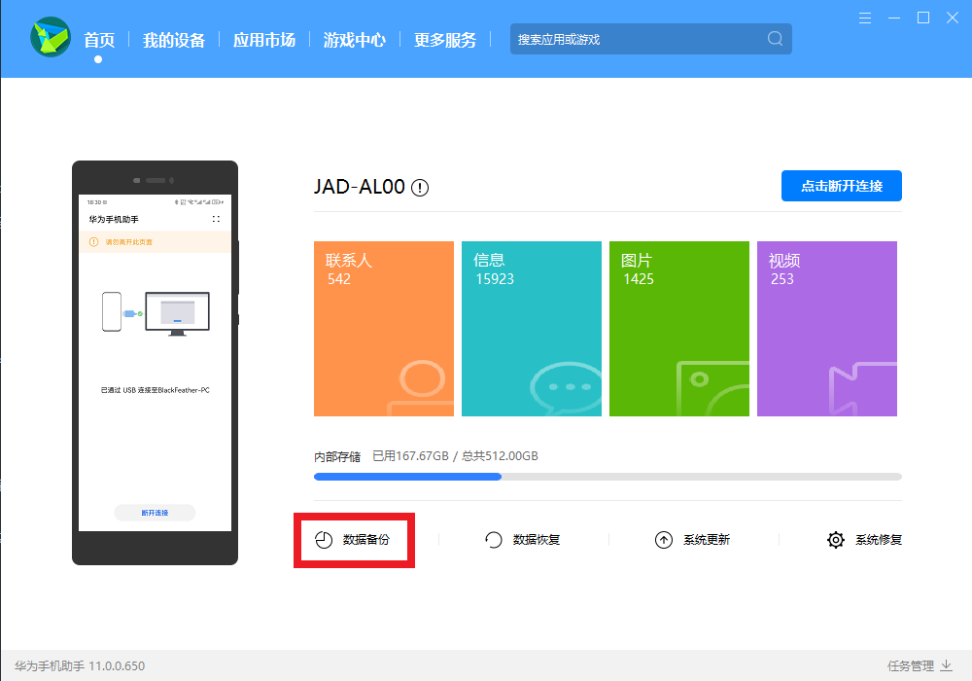This screenshot has height=681, width=972.
Task: Switch to the 应用市场 tab
Action: [264, 40]
